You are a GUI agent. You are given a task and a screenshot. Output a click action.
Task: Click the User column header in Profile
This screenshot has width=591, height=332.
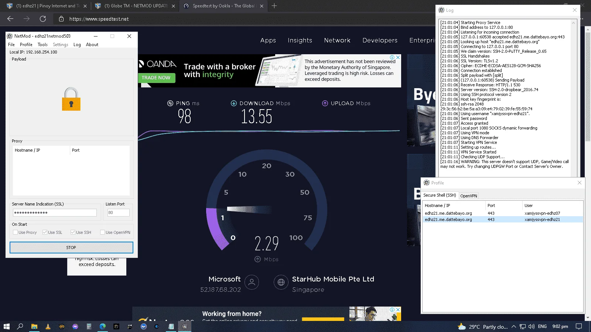point(553,205)
